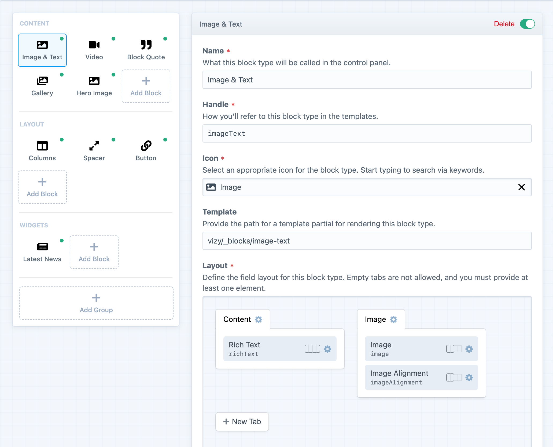This screenshot has height=447, width=553.
Task: Click the Template path input field
Action: tap(367, 241)
